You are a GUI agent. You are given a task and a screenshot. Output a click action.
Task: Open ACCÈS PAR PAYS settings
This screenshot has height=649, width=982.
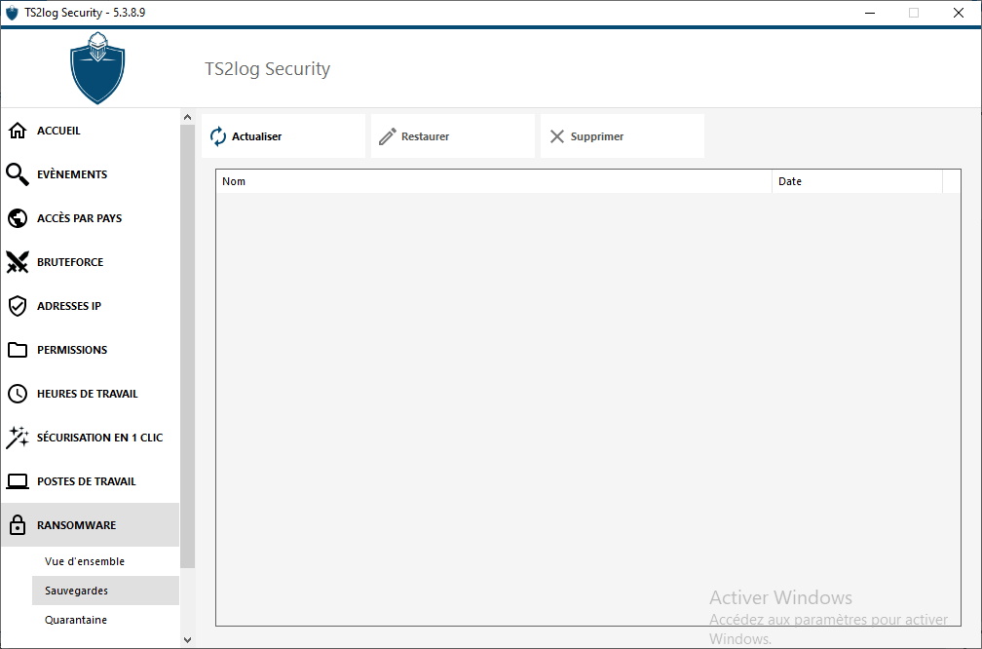pos(91,218)
